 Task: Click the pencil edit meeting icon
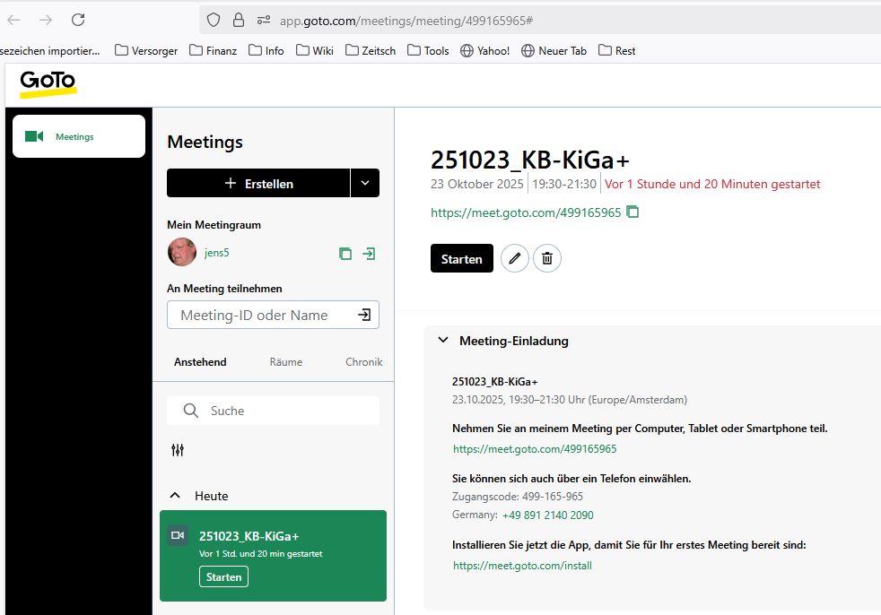click(x=514, y=258)
